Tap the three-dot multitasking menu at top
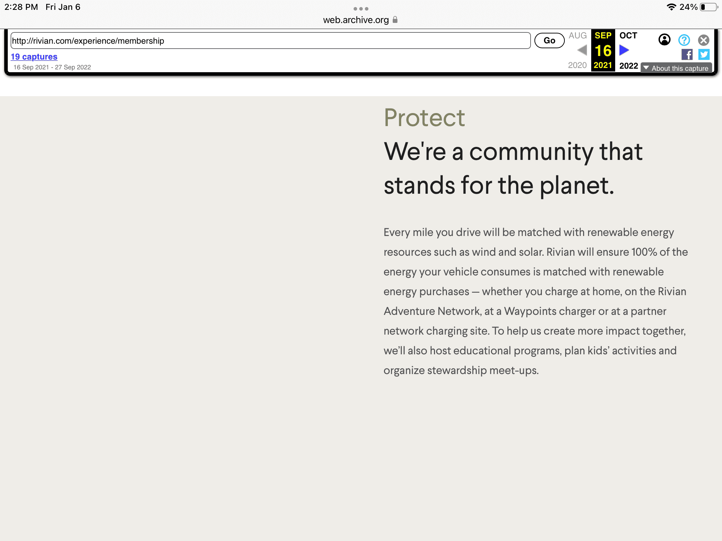 361,8
